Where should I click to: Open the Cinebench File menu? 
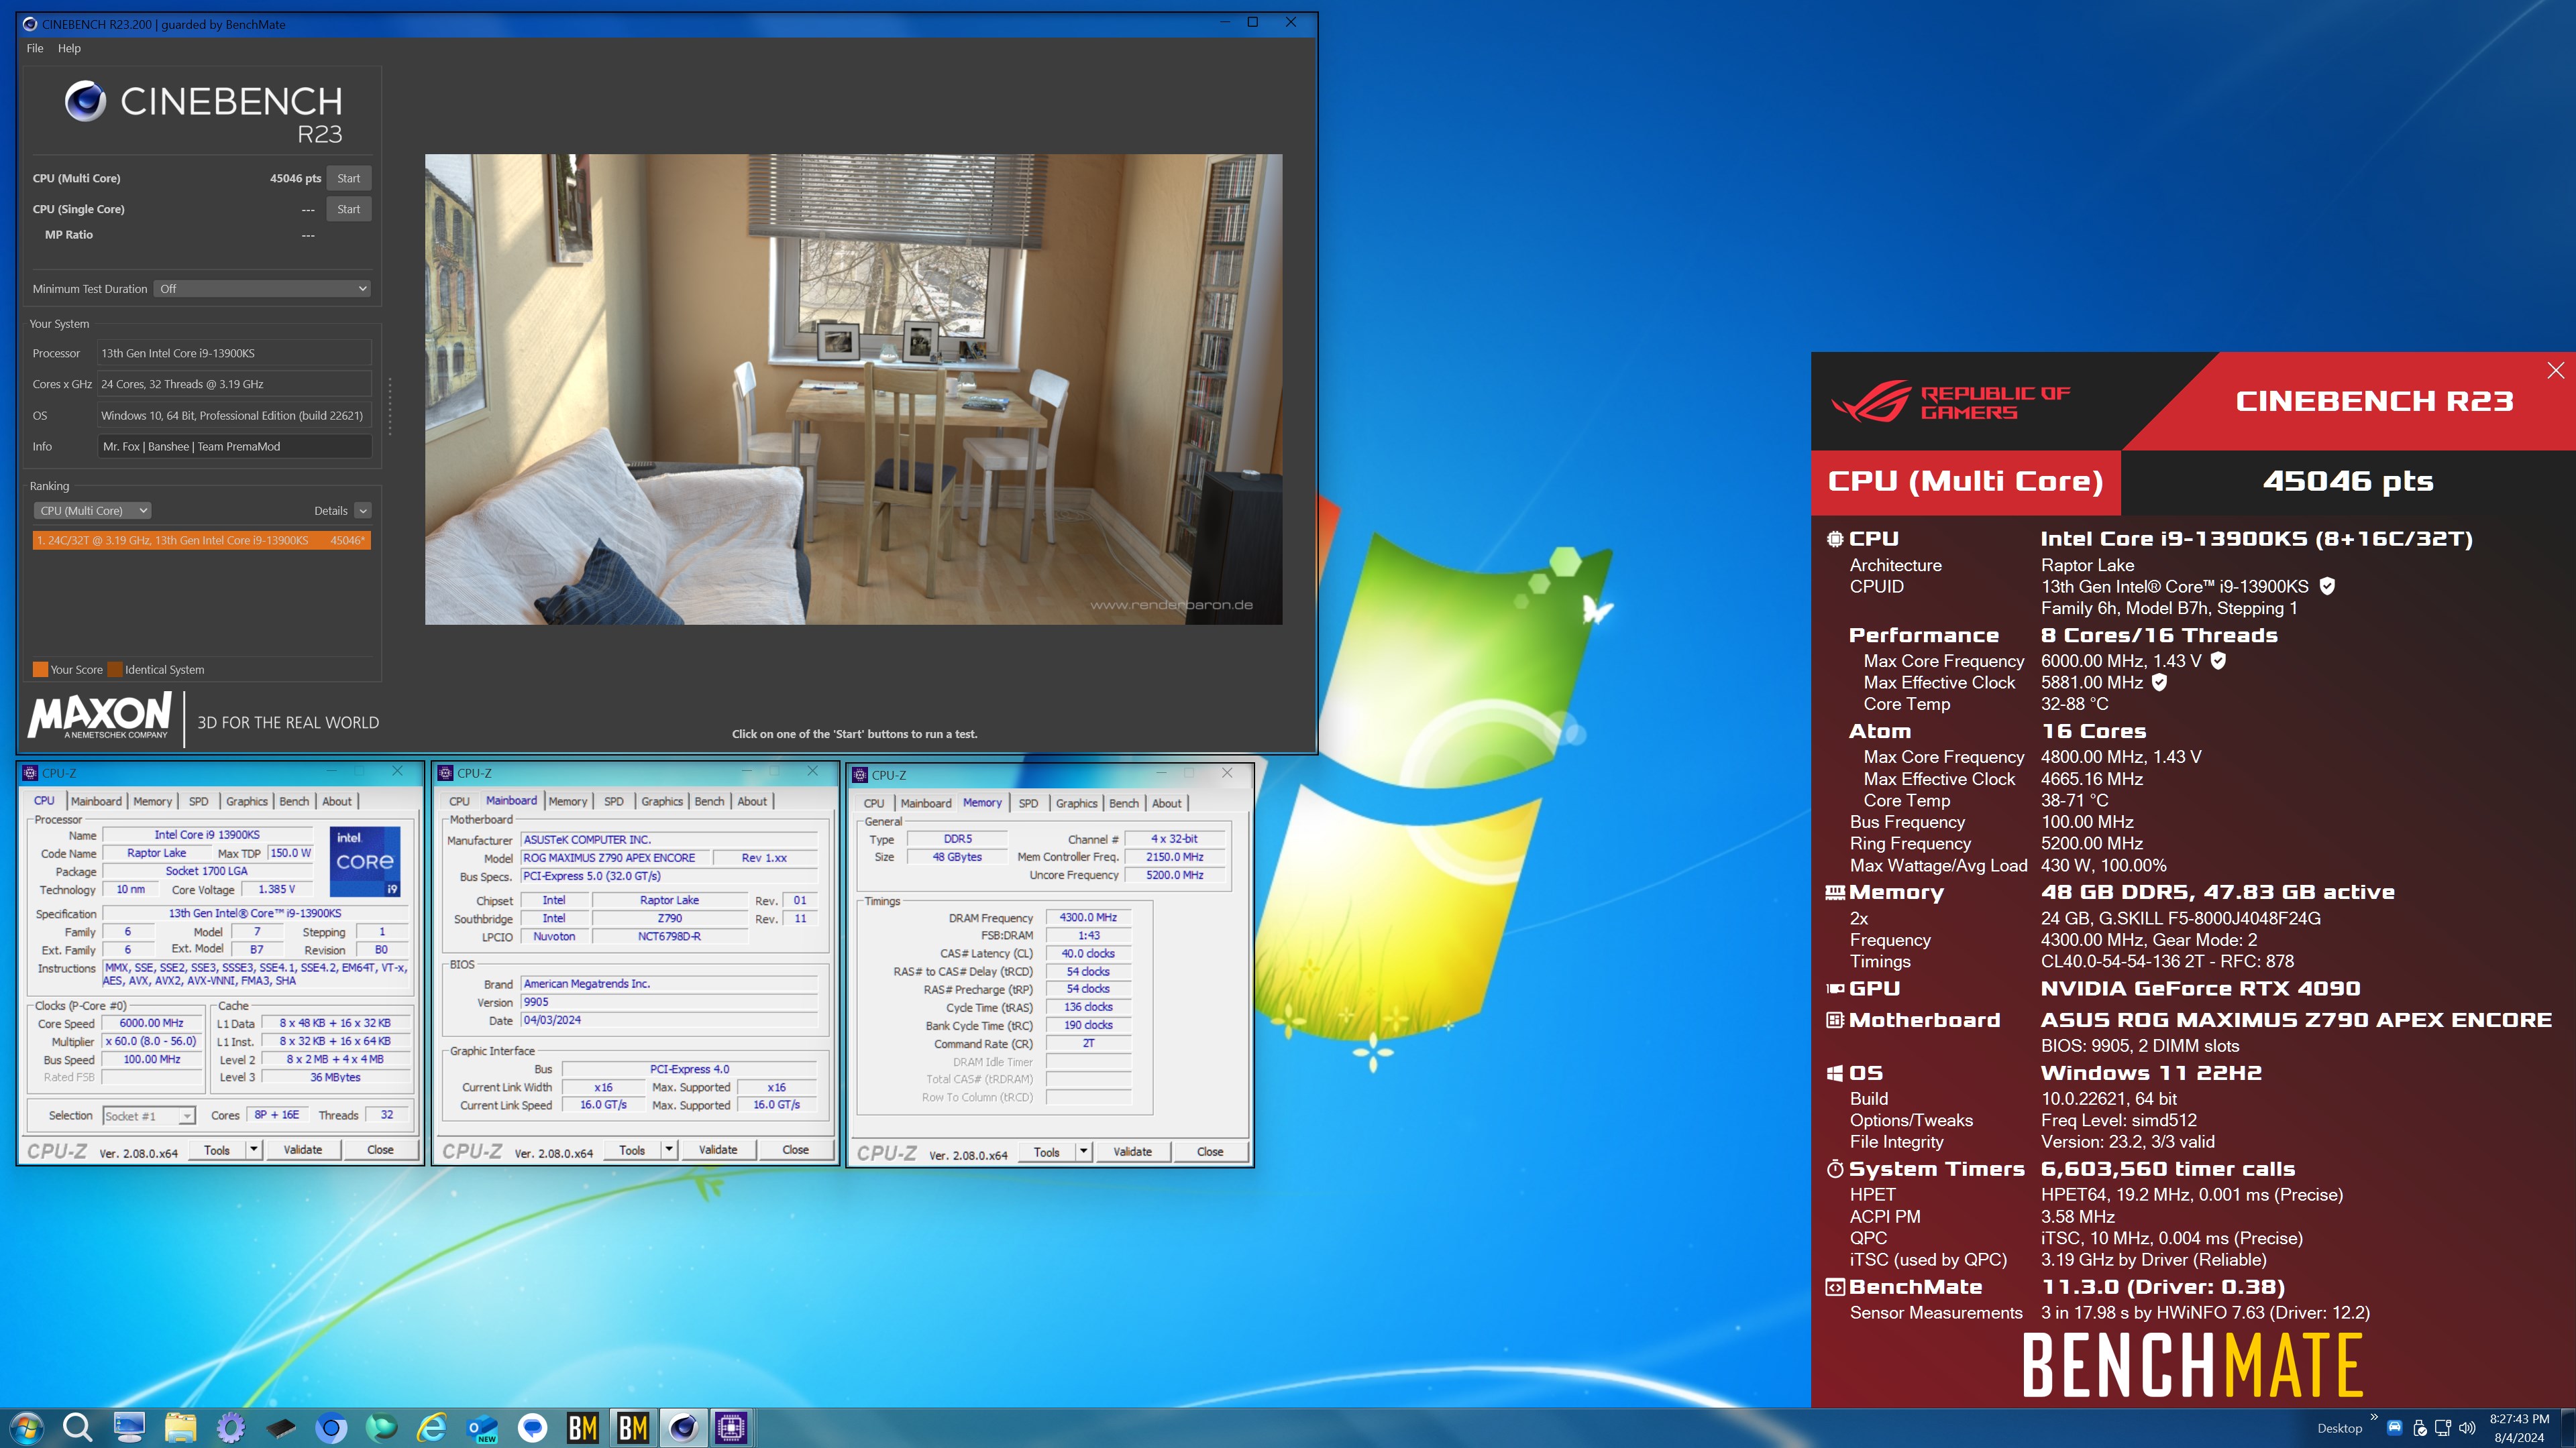(x=35, y=48)
